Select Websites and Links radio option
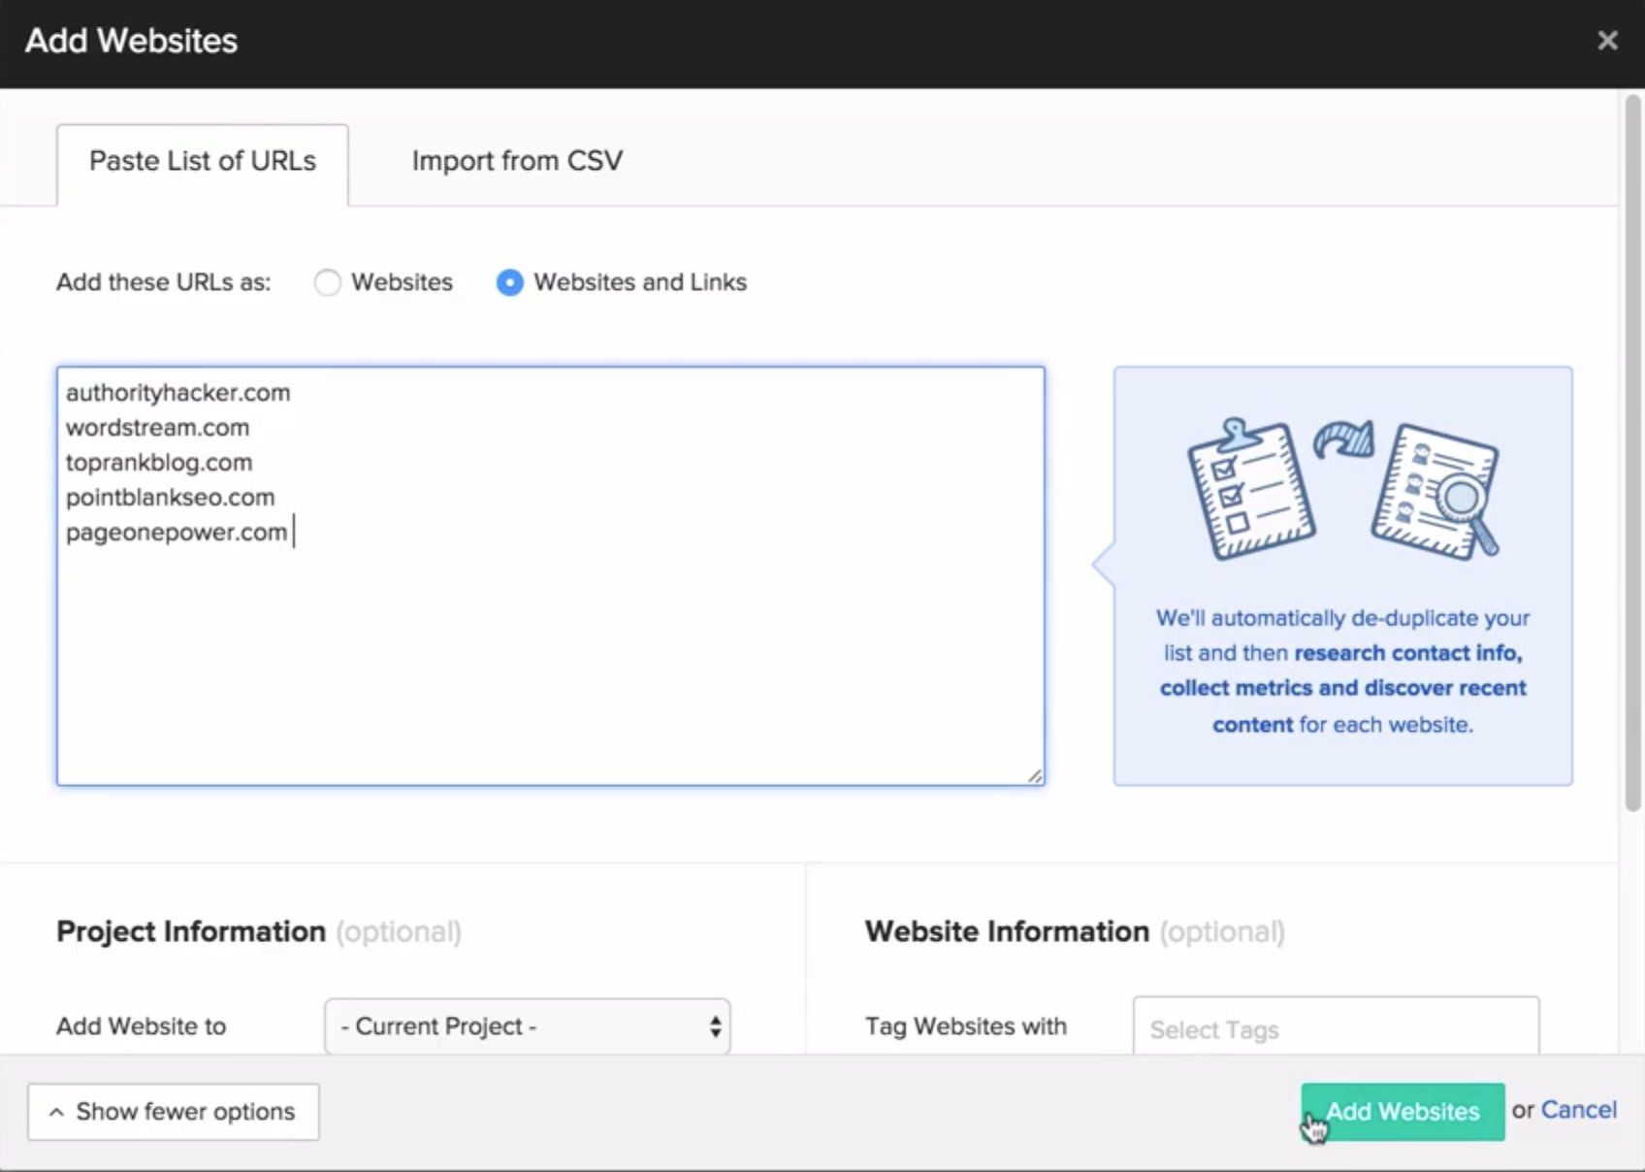This screenshot has width=1645, height=1172. pos(509,282)
